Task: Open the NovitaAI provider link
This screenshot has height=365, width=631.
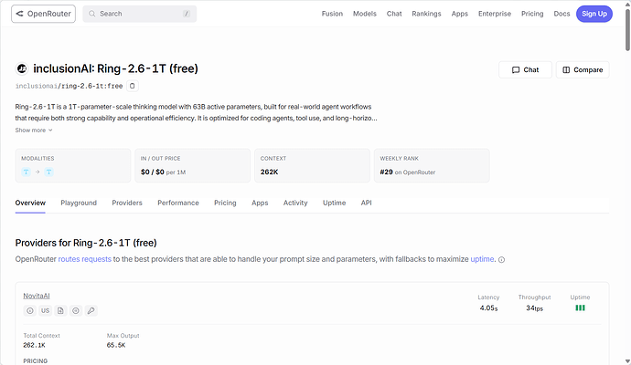Action: (x=37, y=296)
